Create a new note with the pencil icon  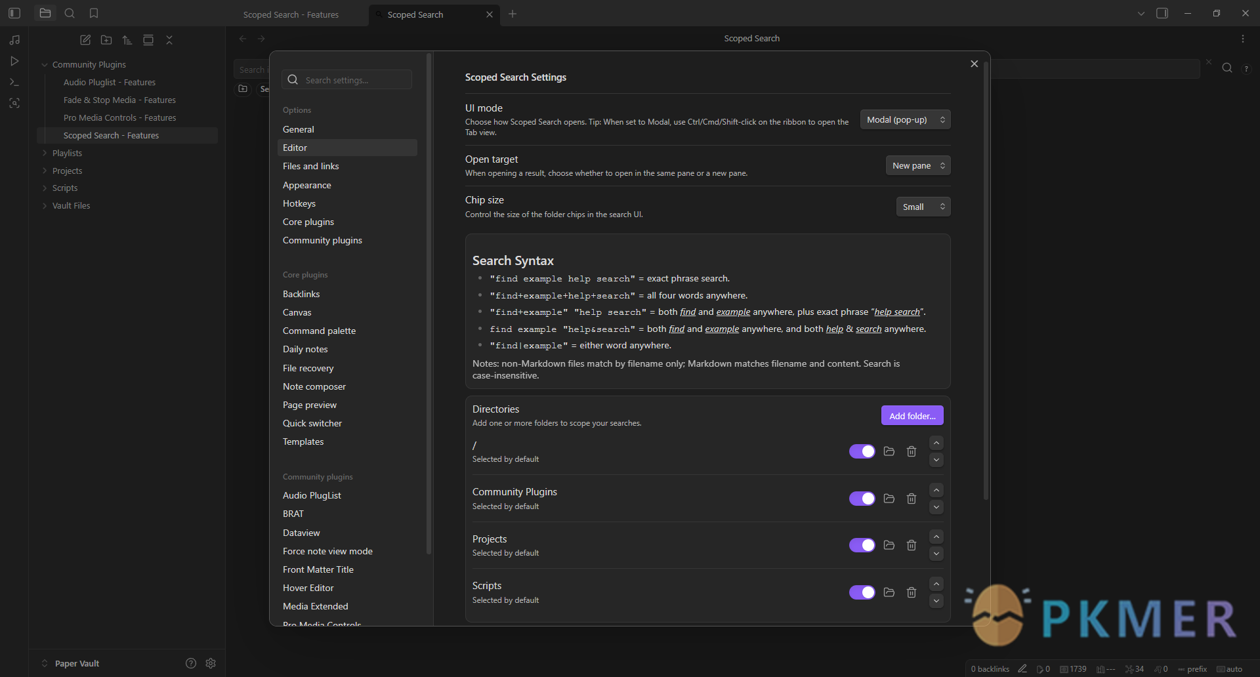point(85,40)
